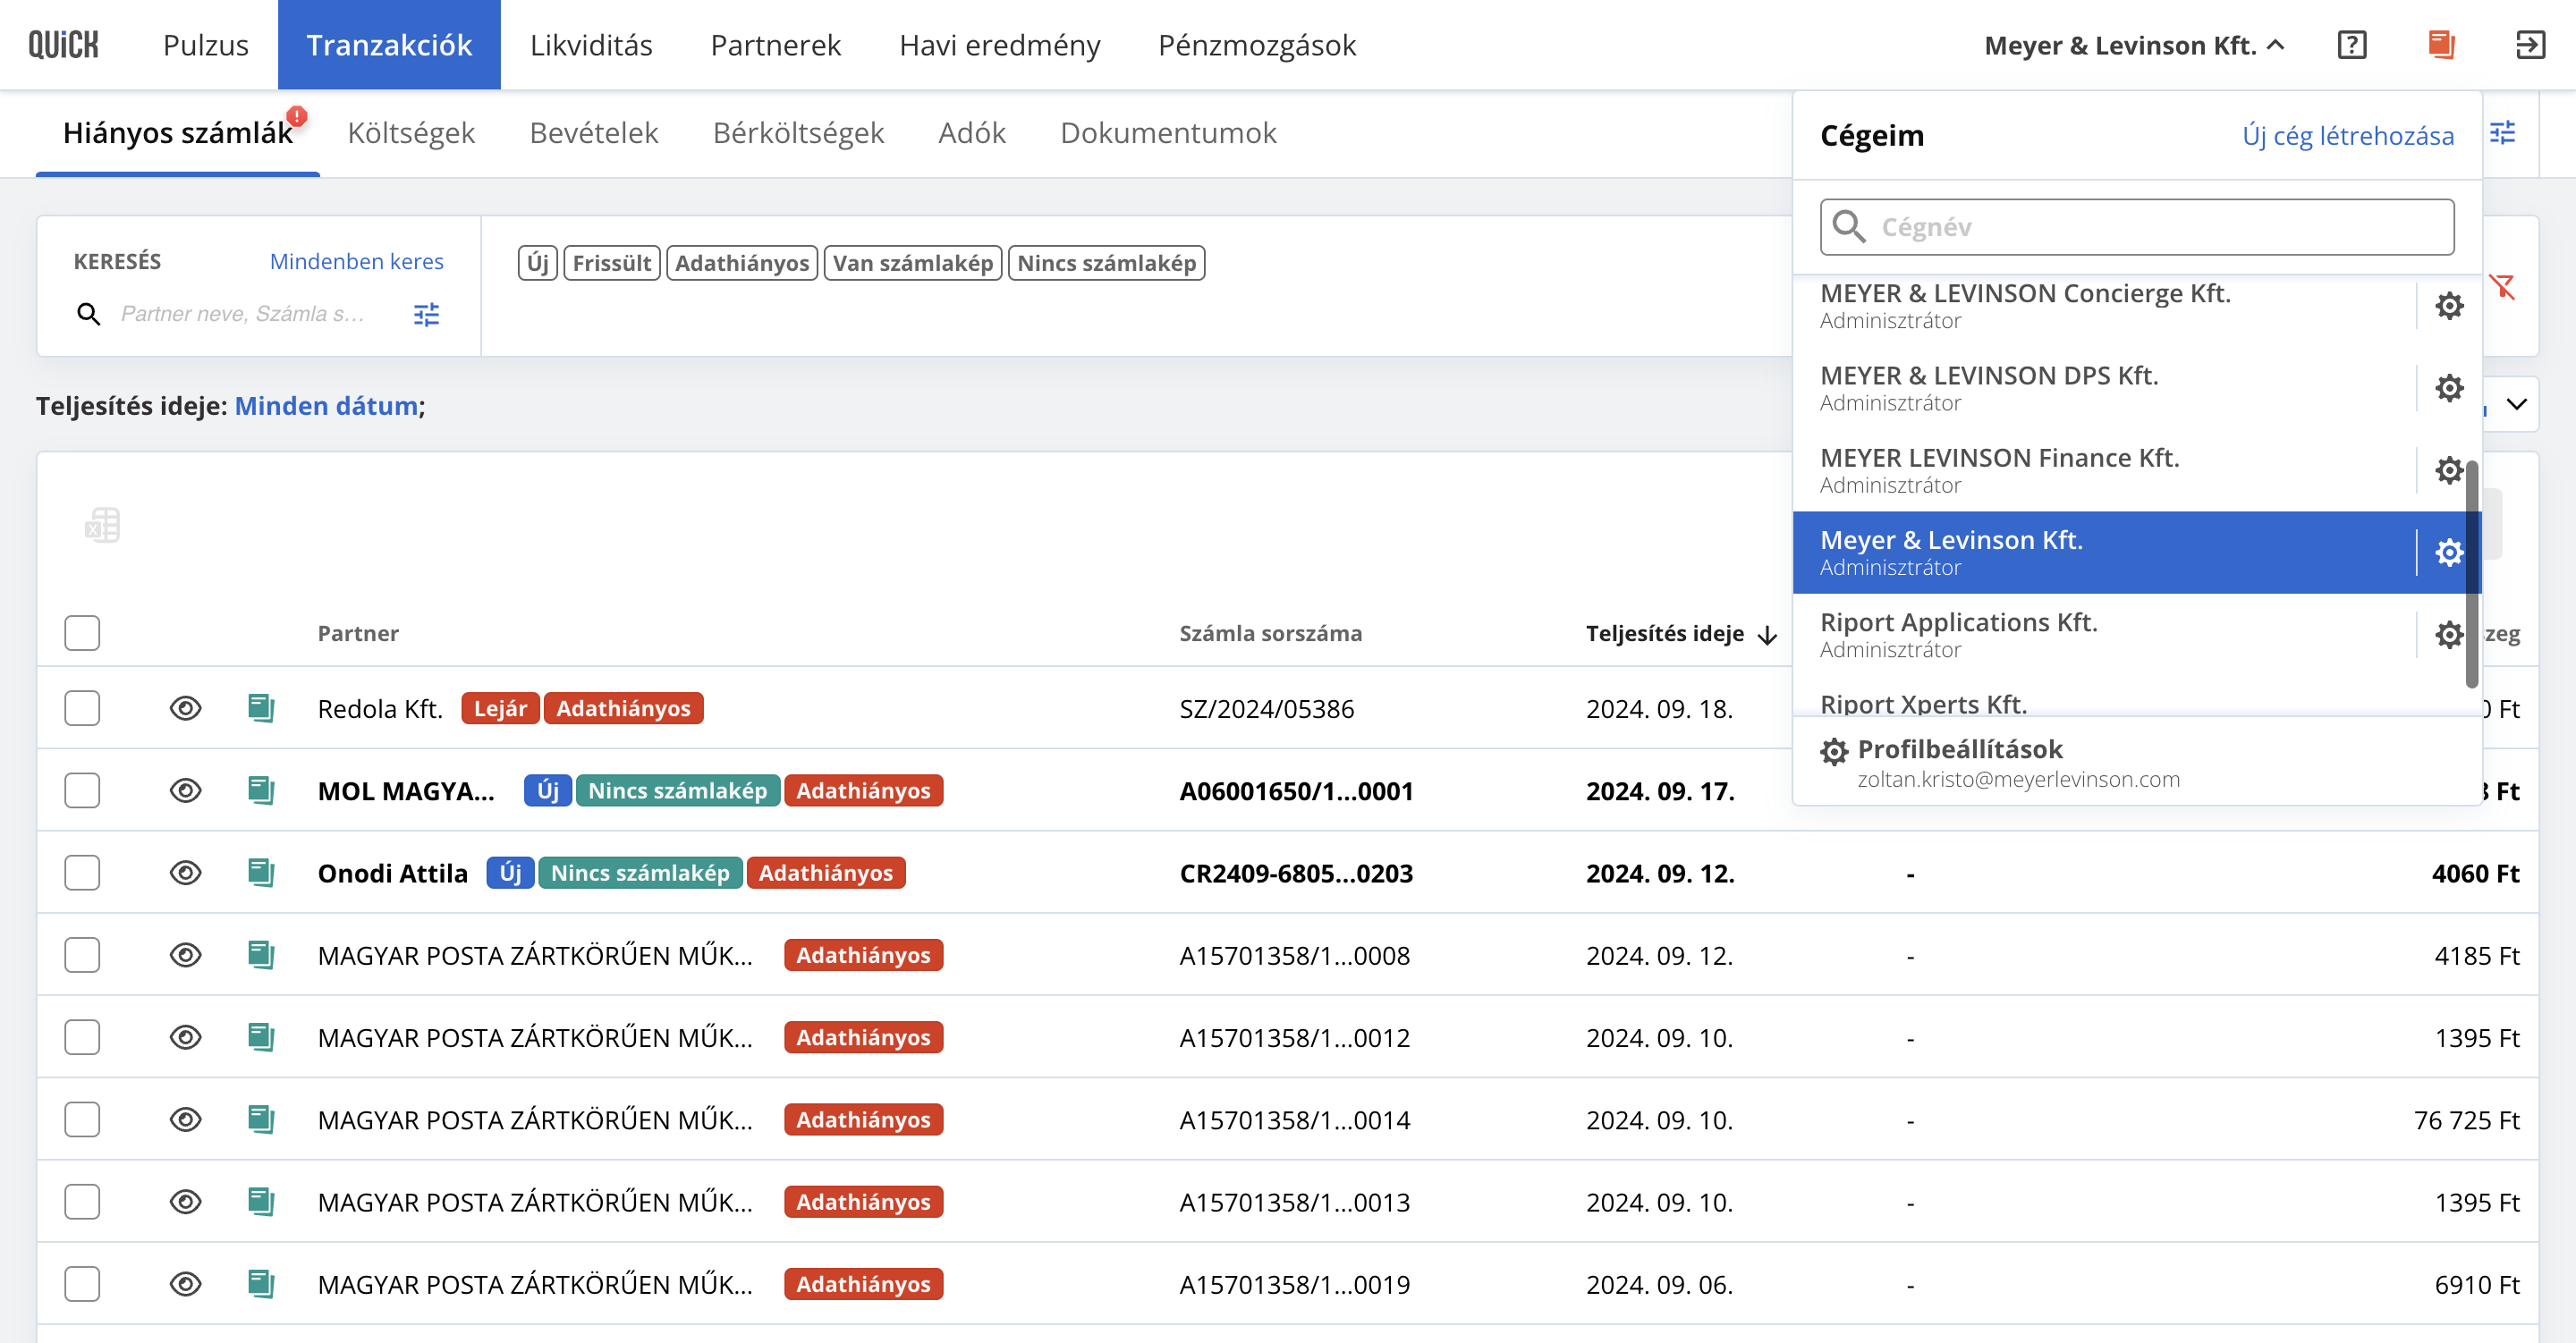Open the help question mark icon
Image resolution: width=2576 pixels, height=1343 pixels.
(x=2351, y=45)
